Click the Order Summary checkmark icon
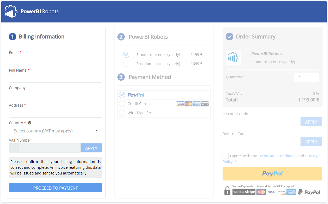 (x=229, y=37)
